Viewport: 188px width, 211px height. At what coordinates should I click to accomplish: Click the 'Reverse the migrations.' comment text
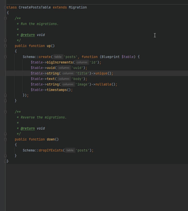point(44,117)
